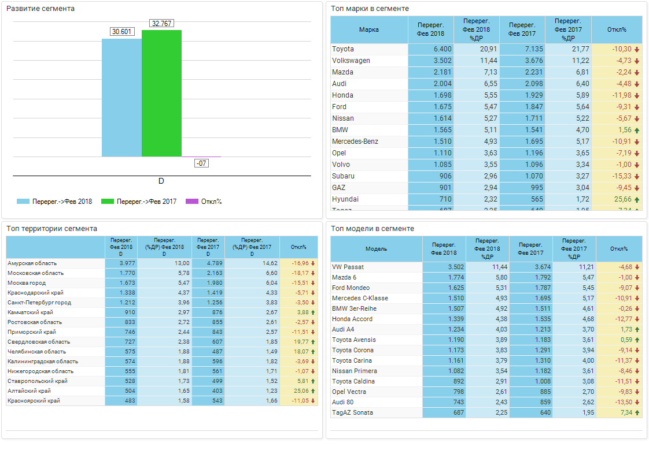The width and height of the screenshot is (649, 458).
Task: Click the red down arrow in the Mazda 6 row
Action: (637, 278)
